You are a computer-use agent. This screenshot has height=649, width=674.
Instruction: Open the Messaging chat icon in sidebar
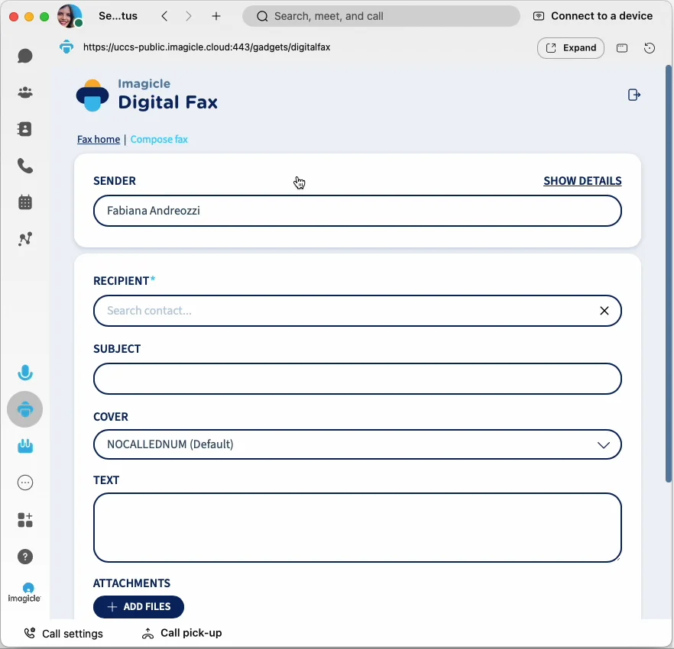pyautogui.click(x=25, y=56)
